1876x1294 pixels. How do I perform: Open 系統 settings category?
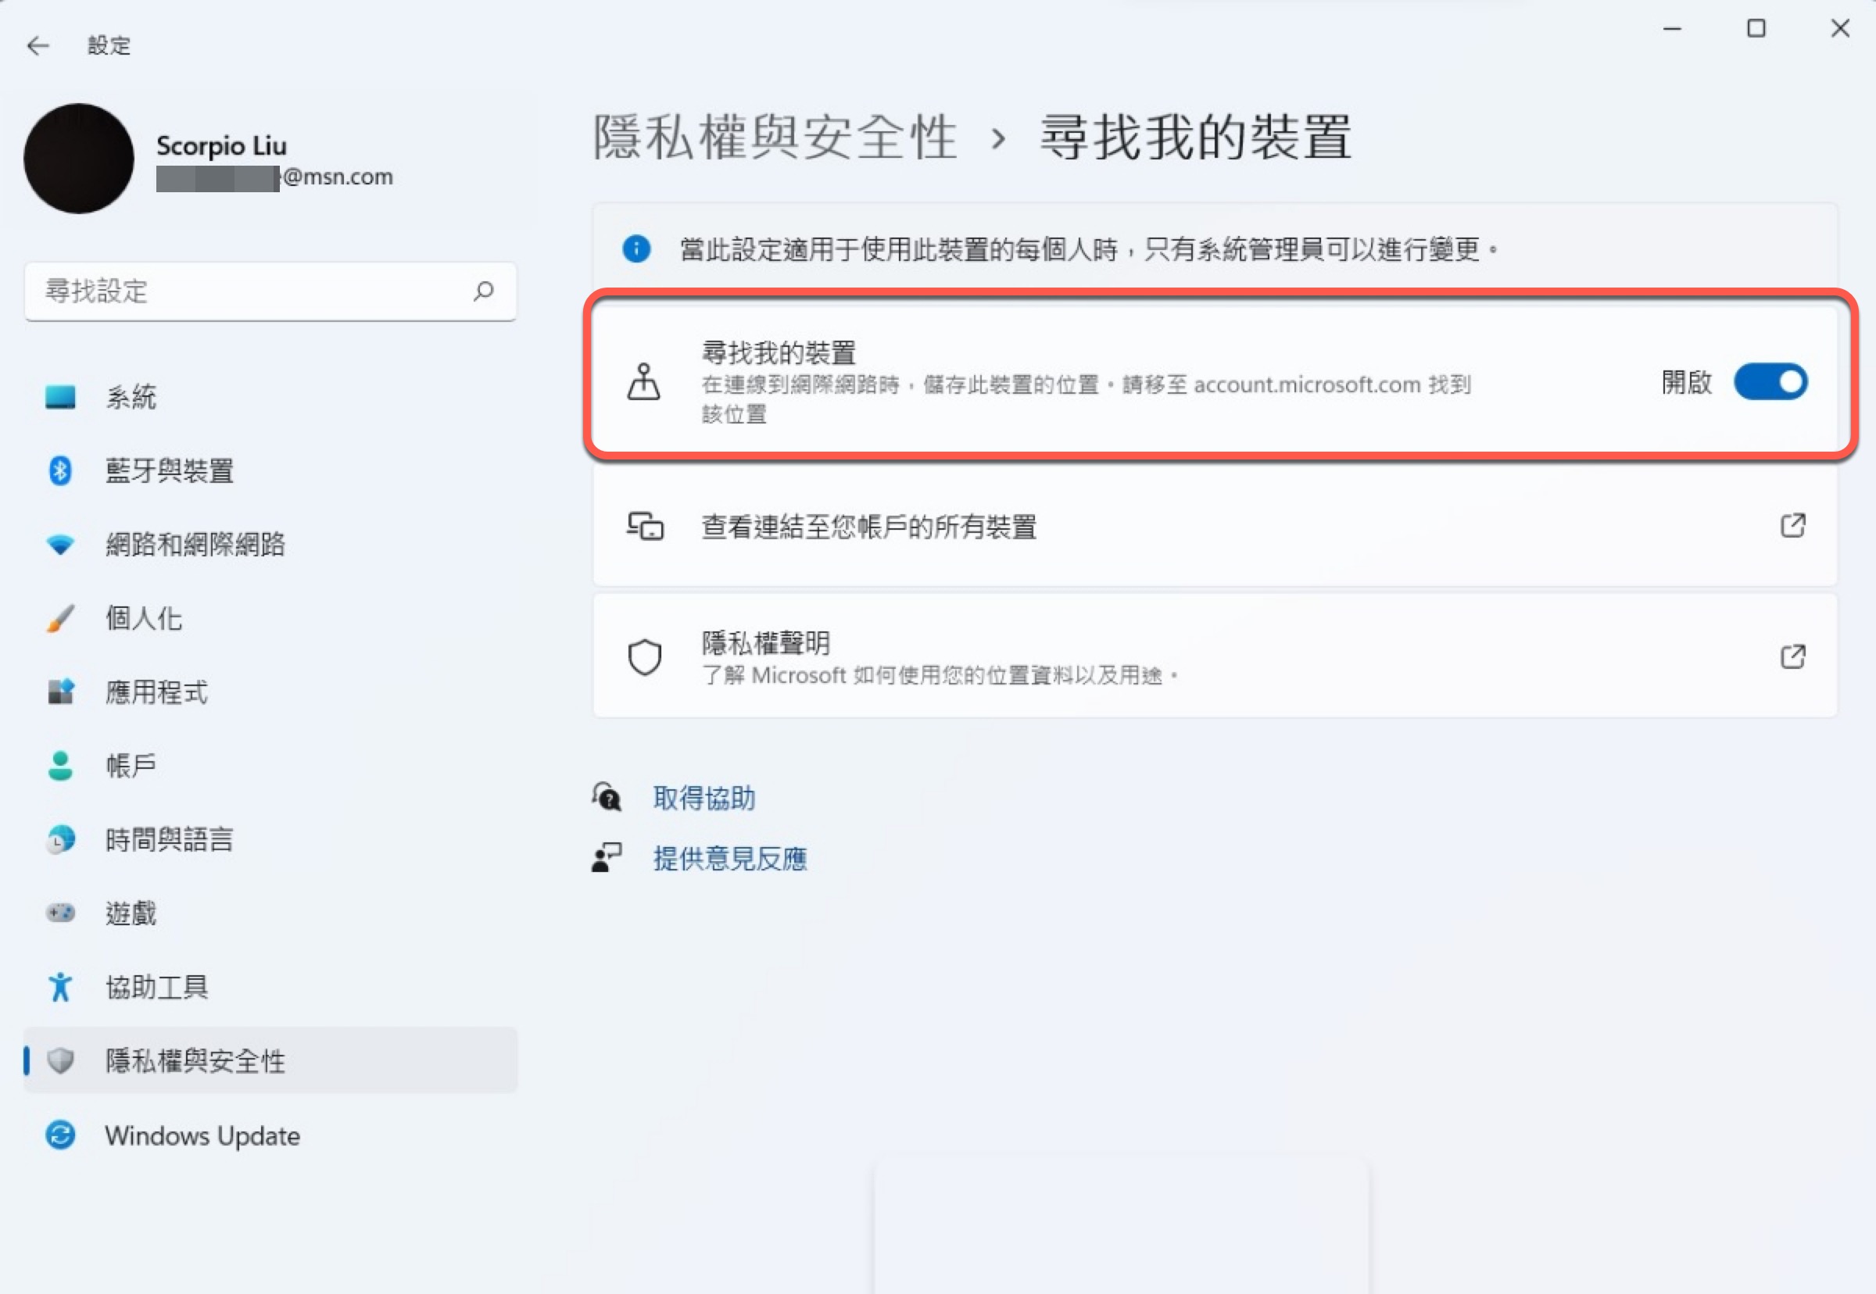(x=131, y=397)
